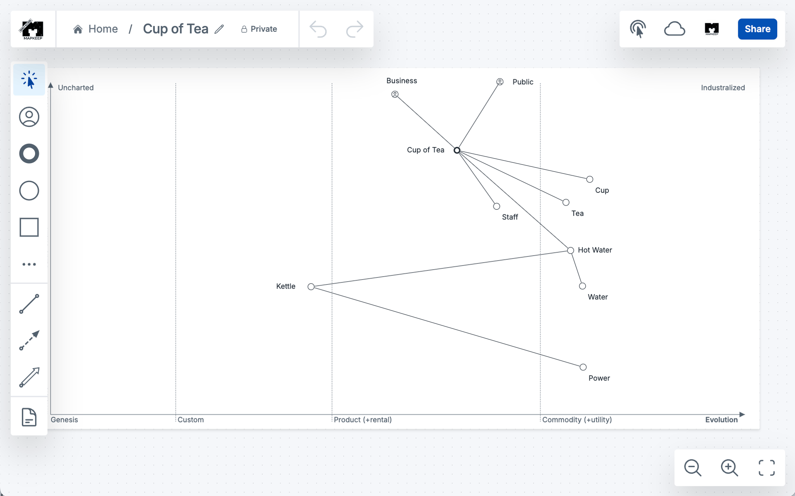Viewport: 795px width, 496px height.
Task: Navigate back to Home
Action: (x=95, y=29)
